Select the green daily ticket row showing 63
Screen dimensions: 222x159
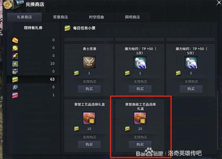point(34,79)
